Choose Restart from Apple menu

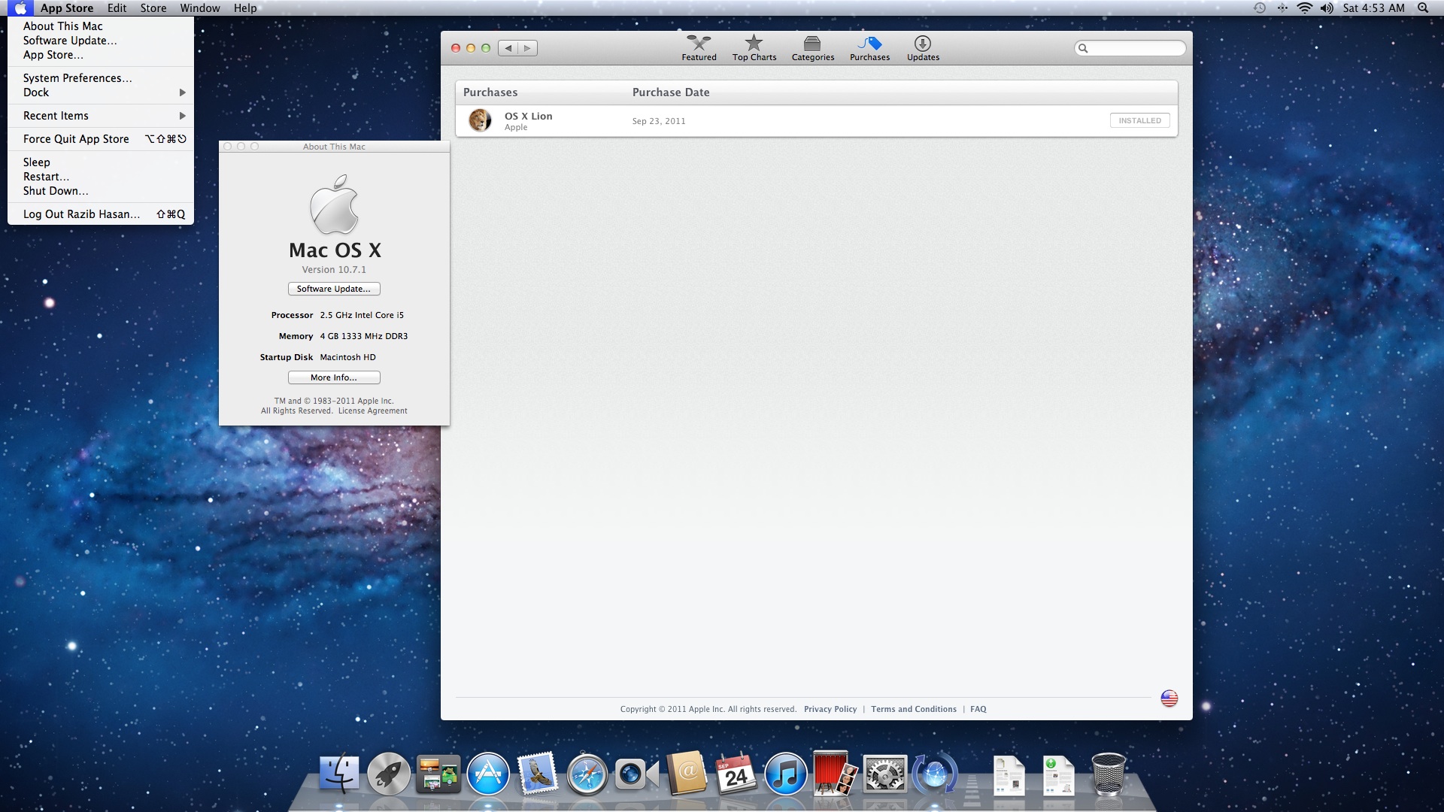(x=101, y=177)
